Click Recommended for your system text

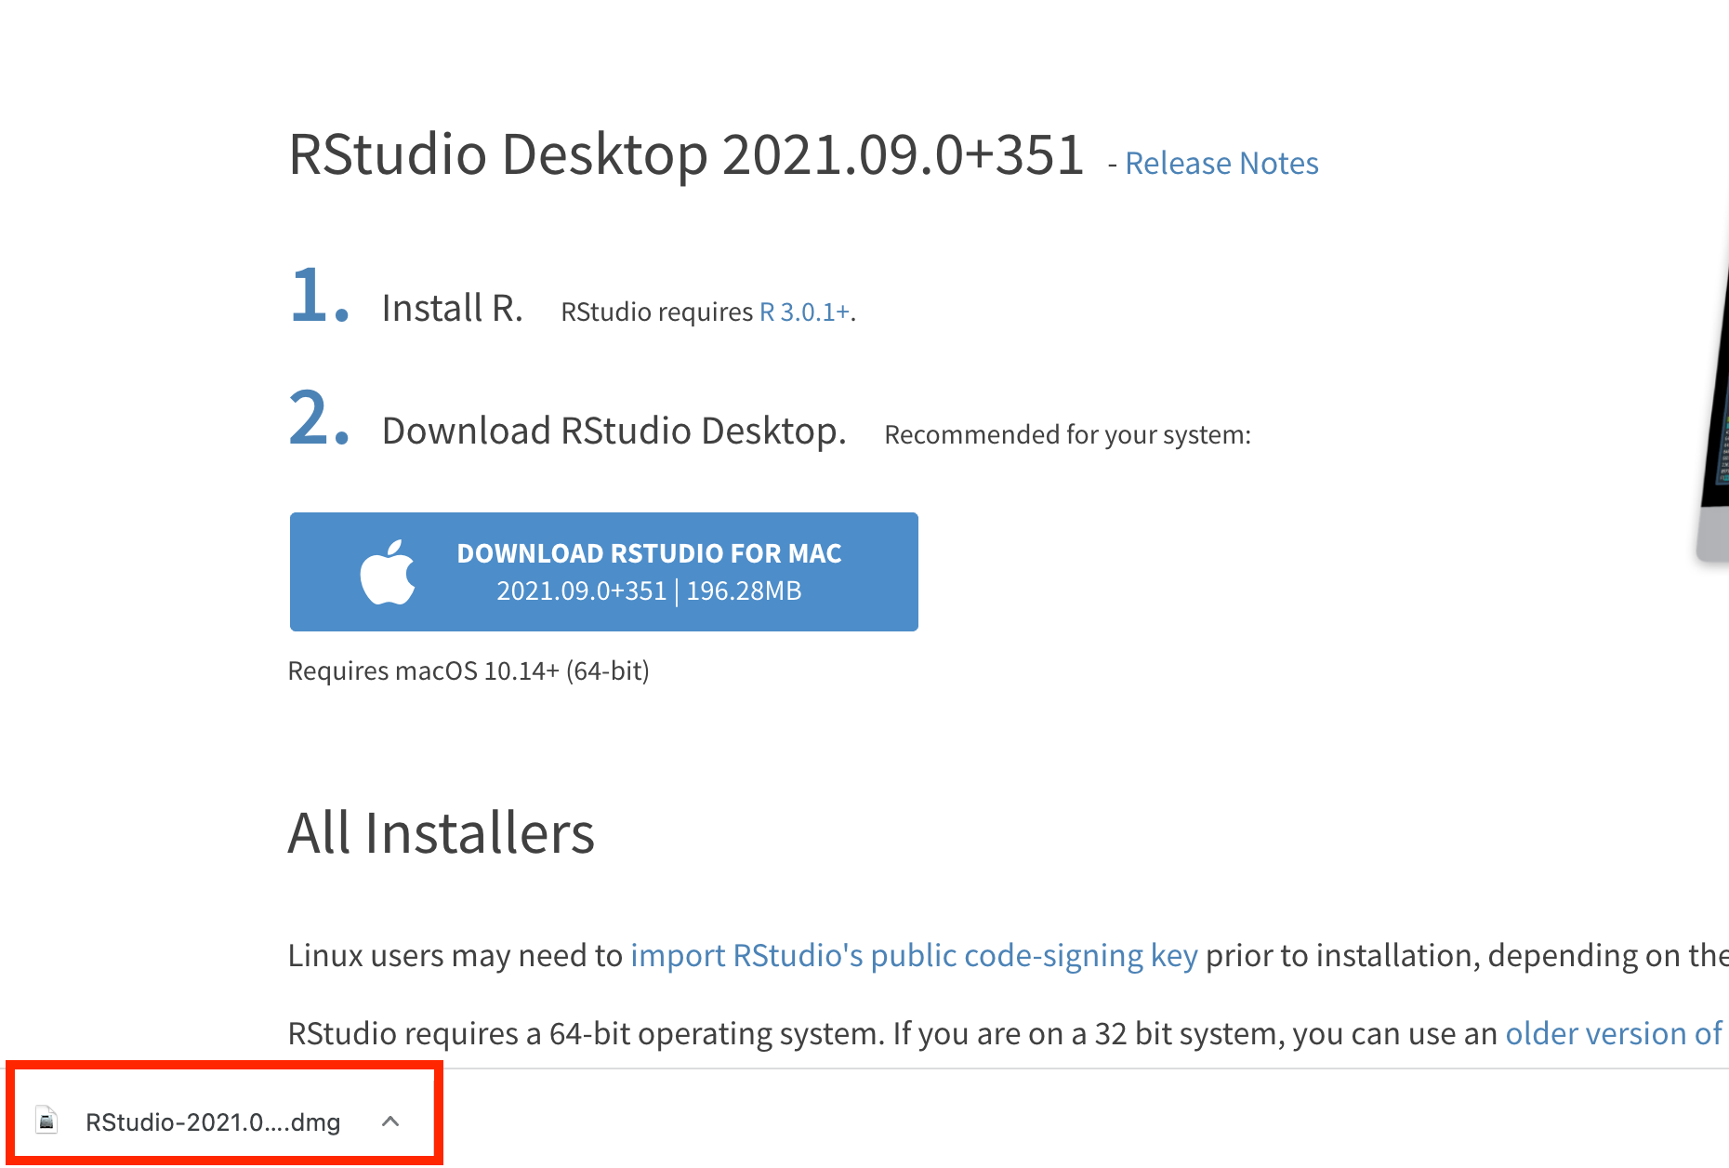point(1067,435)
